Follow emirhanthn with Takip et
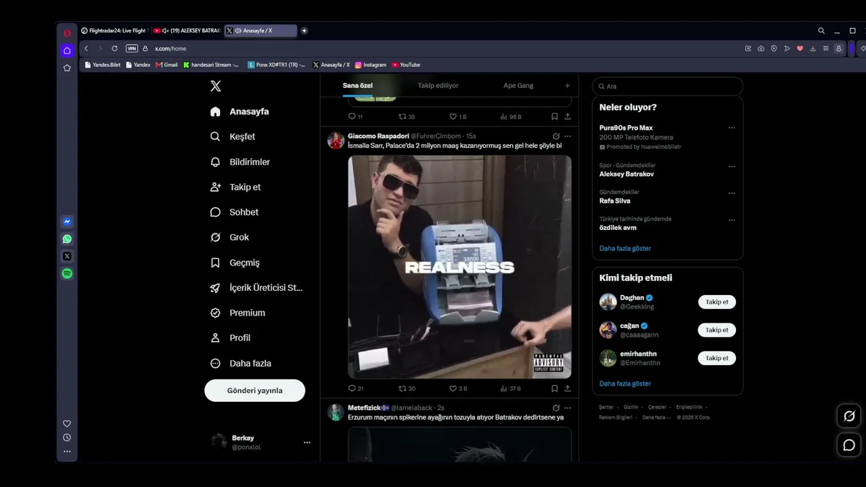This screenshot has width=866, height=487. tap(717, 358)
